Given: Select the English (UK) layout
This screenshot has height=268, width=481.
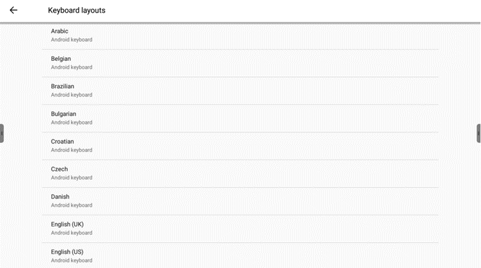Looking at the screenshot, I should (x=67, y=224).
